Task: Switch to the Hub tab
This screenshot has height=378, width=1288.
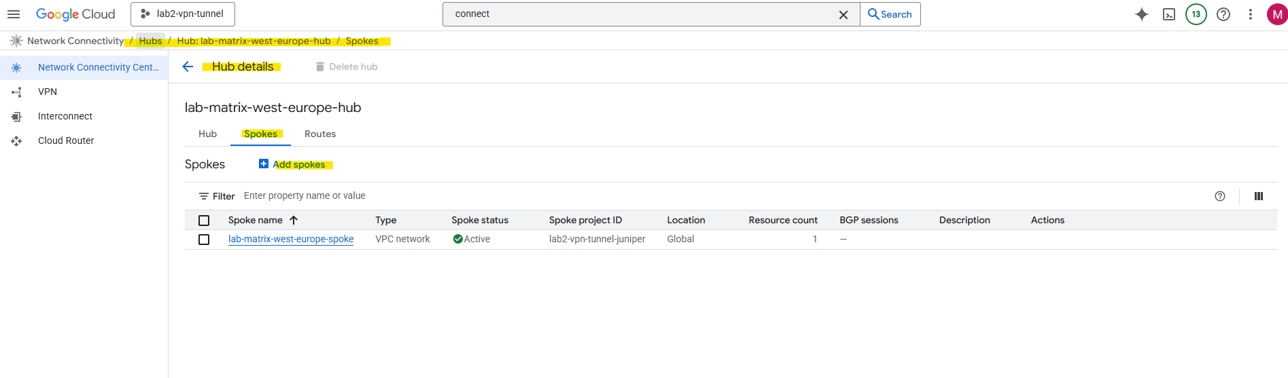Action: pos(207,134)
